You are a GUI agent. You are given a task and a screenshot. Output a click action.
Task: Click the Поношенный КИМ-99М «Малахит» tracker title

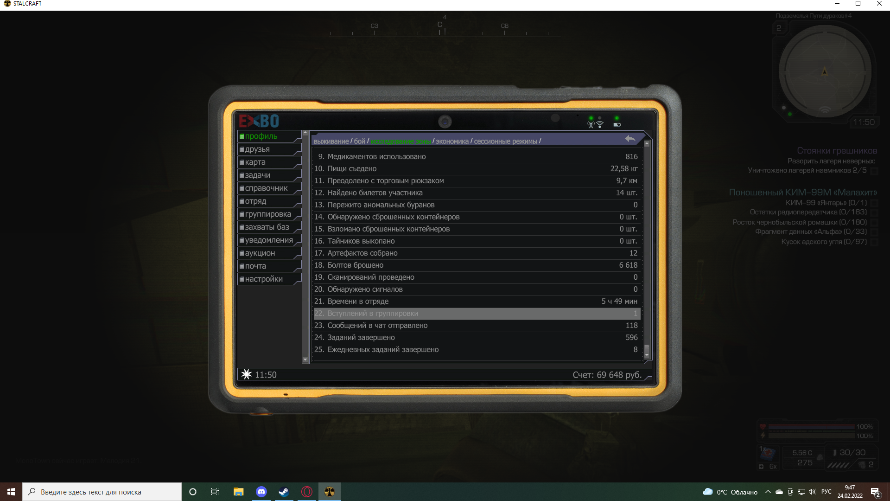click(x=803, y=193)
